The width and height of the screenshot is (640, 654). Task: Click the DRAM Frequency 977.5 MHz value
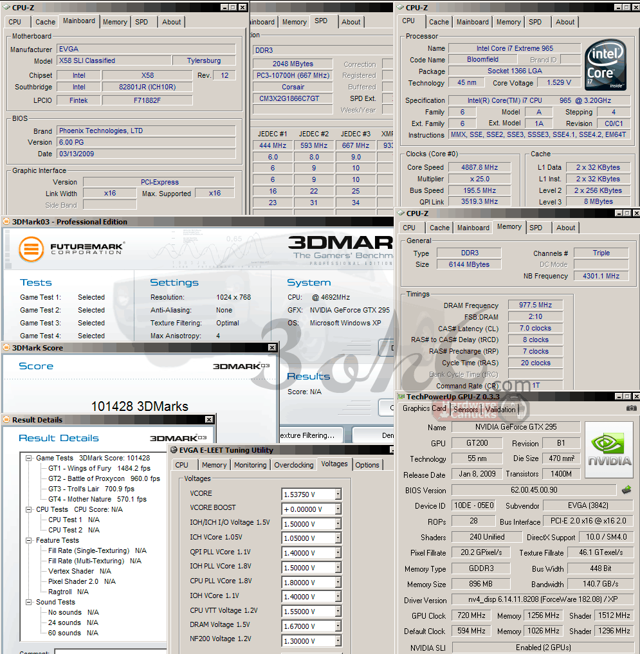pos(535,305)
